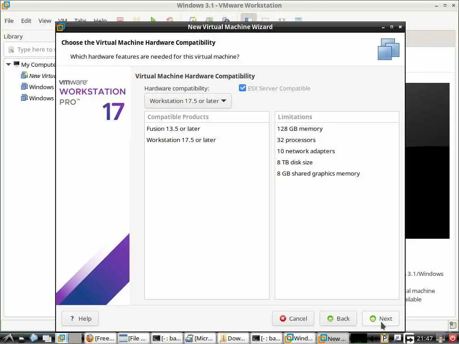Click the red power tray icon

point(453,339)
